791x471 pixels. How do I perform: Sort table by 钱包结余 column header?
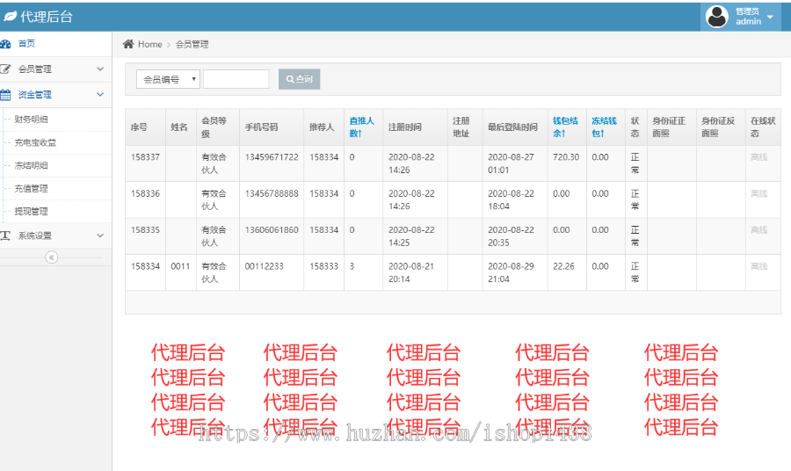[x=565, y=127]
